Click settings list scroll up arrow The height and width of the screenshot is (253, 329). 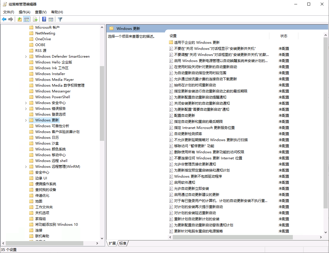point(326,35)
